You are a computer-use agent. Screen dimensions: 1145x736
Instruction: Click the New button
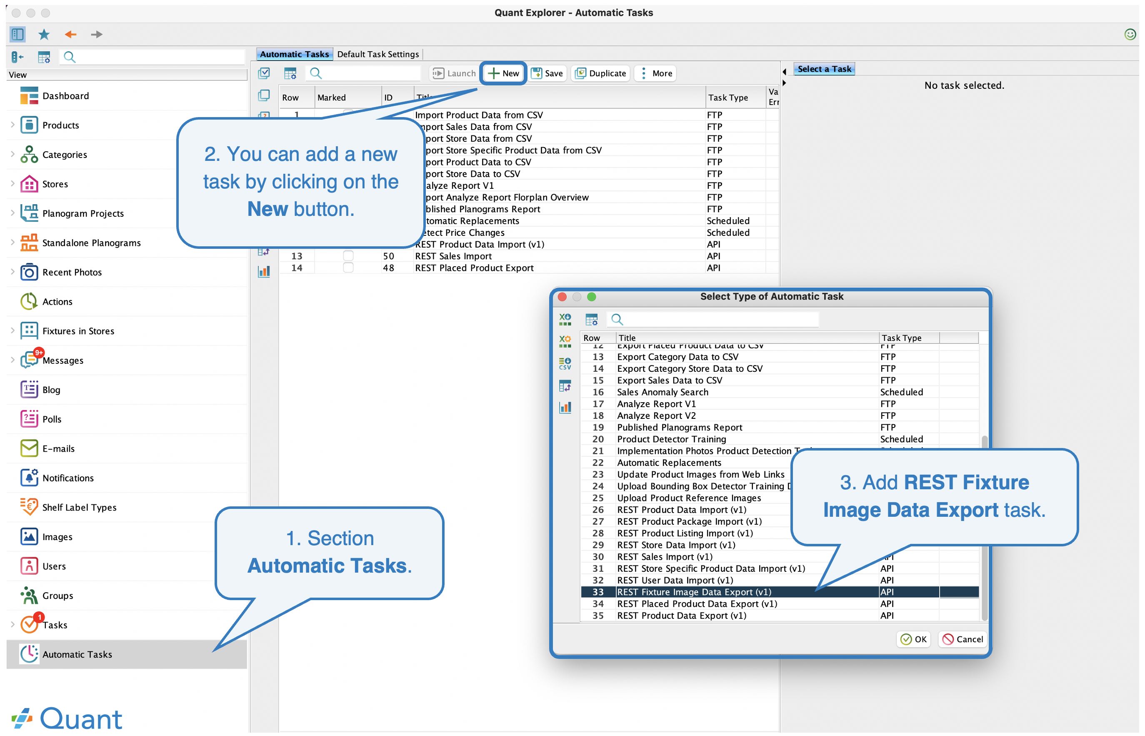click(x=503, y=73)
